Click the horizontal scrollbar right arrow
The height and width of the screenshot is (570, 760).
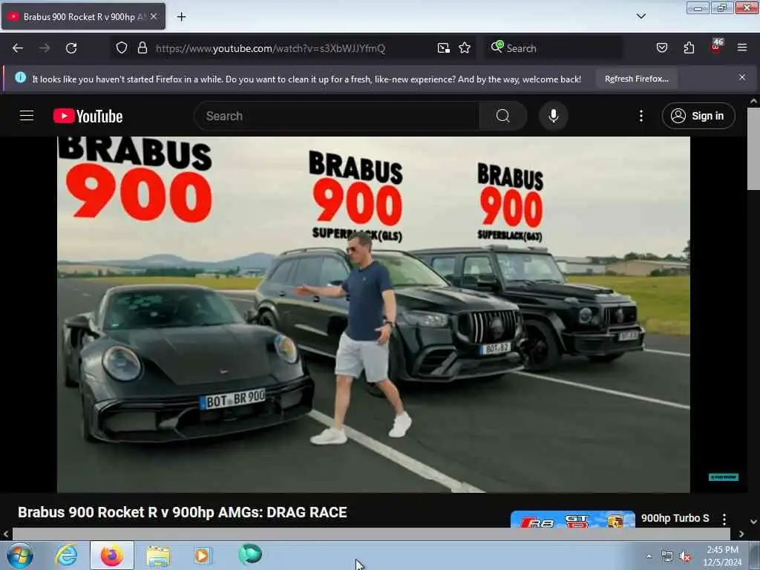tap(741, 534)
